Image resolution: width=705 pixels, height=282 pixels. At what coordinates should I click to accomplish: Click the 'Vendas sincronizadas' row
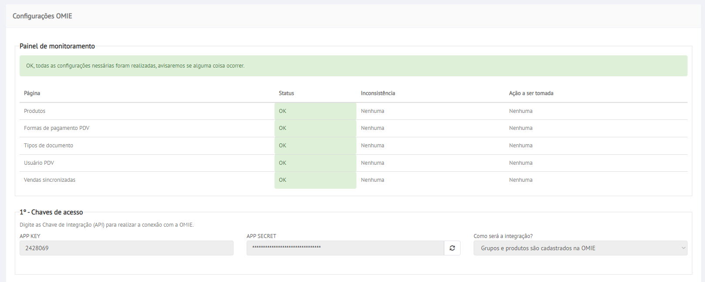(x=50, y=180)
